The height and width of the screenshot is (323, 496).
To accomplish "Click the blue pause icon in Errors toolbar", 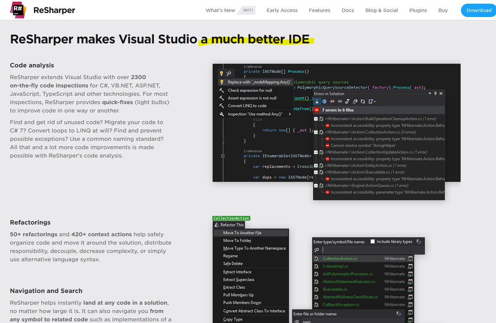I will [325, 101].
